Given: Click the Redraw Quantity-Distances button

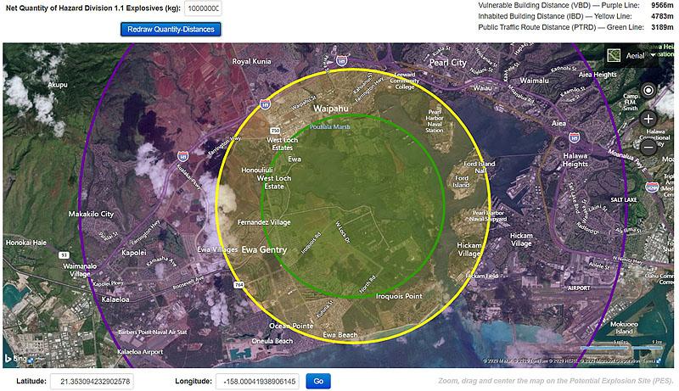Looking at the screenshot, I should coord(171,30).
